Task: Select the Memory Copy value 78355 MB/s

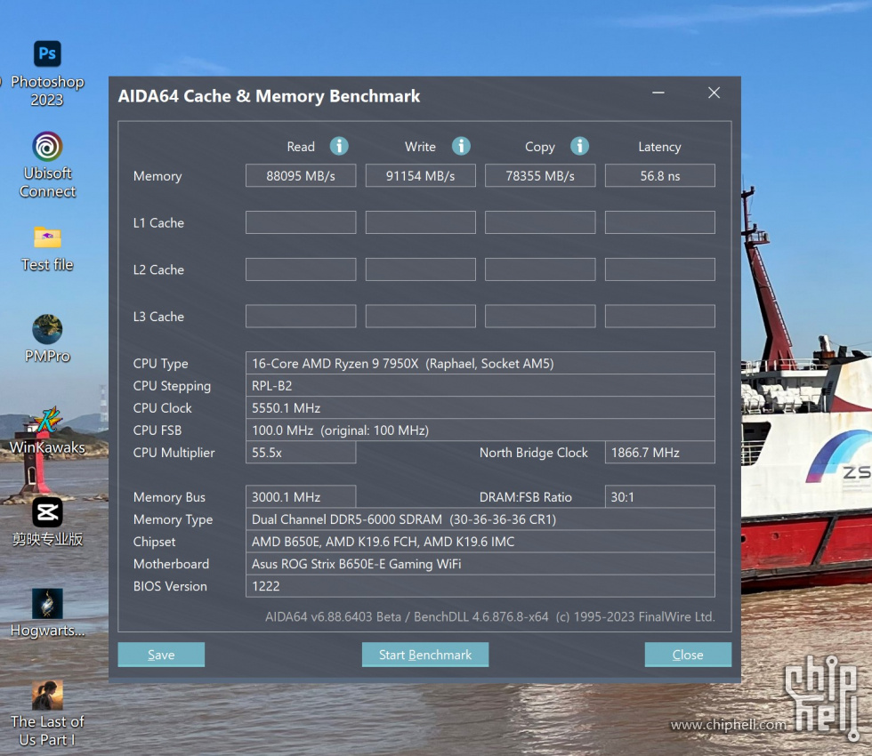Action: (x=540, y=176)
